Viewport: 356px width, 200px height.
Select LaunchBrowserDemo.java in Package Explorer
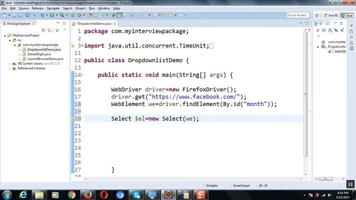[x=46, y=59]
